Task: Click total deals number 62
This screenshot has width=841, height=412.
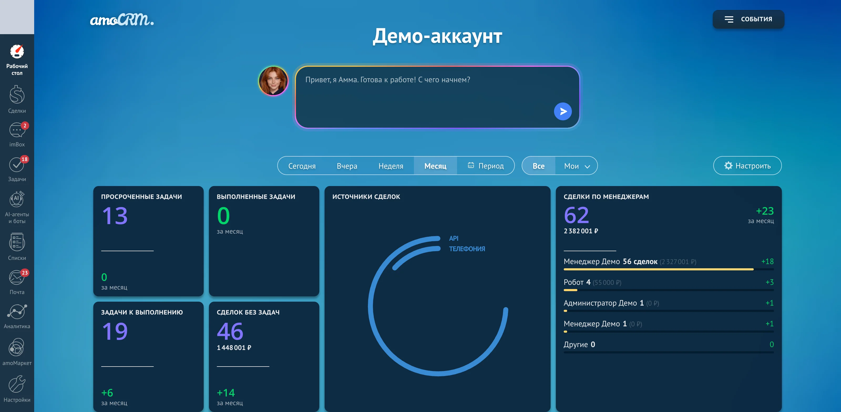Action: click(576, 215)
